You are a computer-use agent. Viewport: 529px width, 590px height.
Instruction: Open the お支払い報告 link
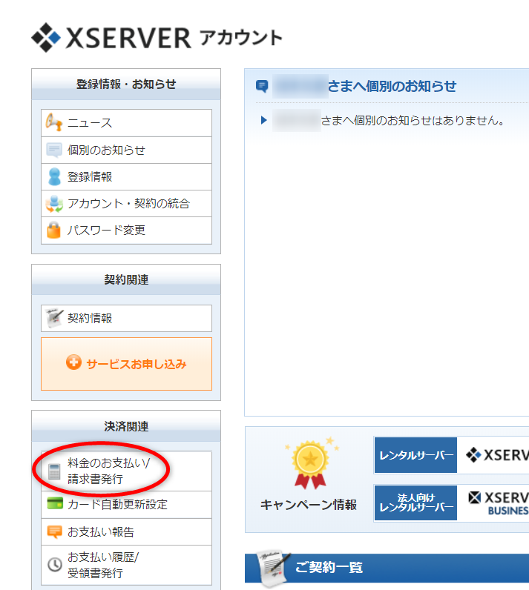point(127,531)
